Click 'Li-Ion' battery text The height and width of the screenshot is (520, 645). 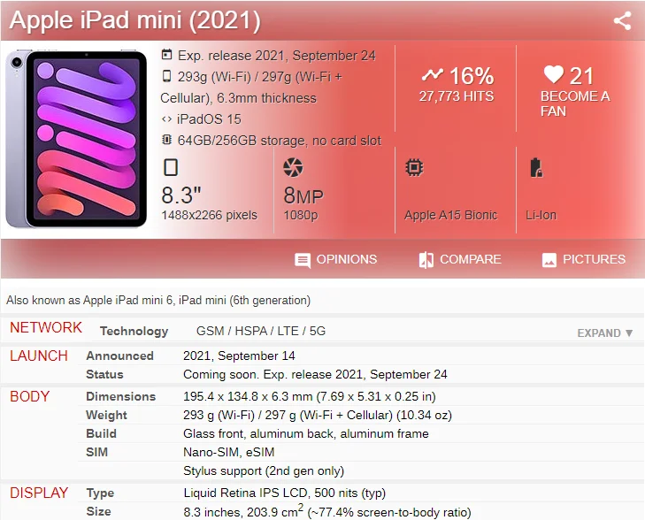(x=541, y=215)
